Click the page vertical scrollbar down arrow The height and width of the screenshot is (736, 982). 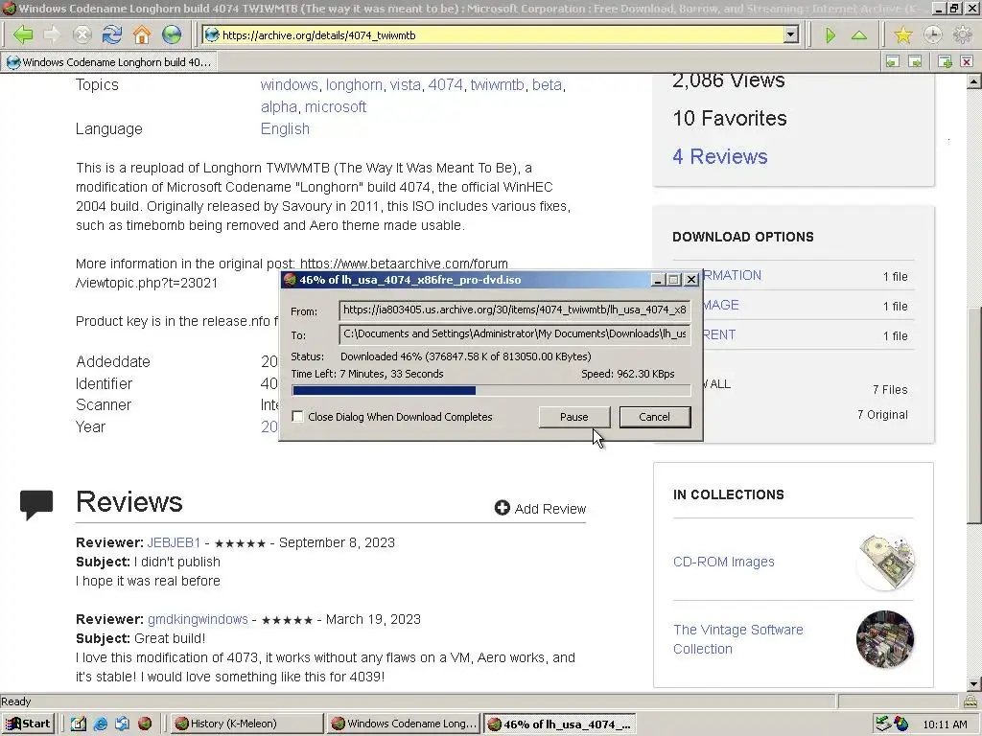[974, 684]
